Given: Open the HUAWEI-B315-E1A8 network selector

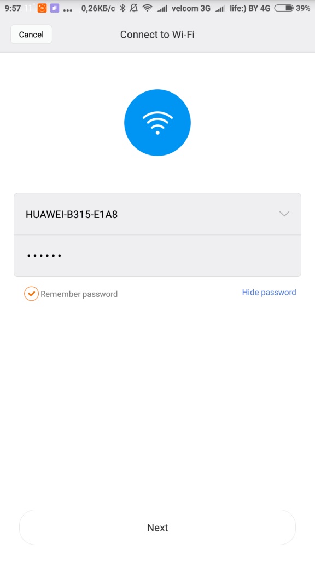Looking at the screenshot, I should tap(157, 214).
